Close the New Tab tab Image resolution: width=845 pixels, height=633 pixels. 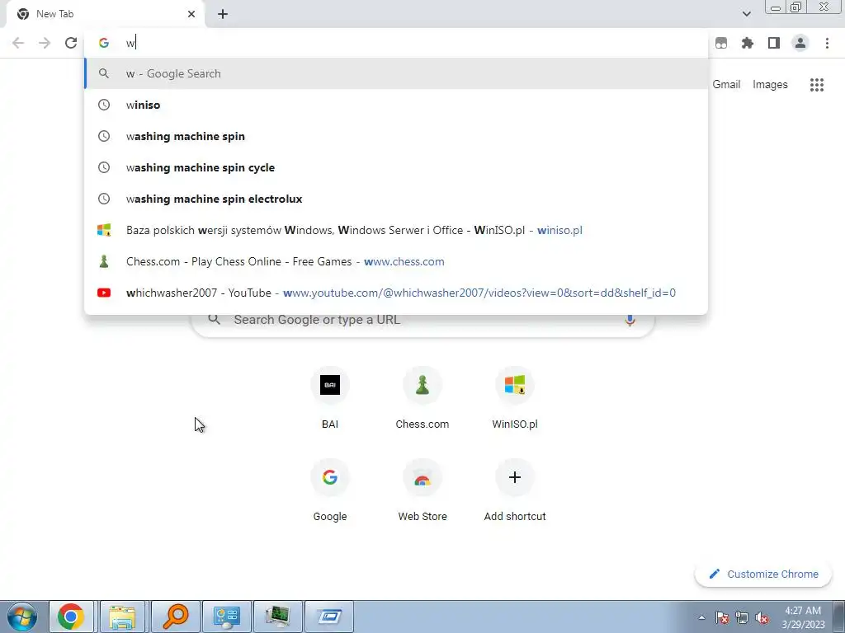click(x=191, y=14)
